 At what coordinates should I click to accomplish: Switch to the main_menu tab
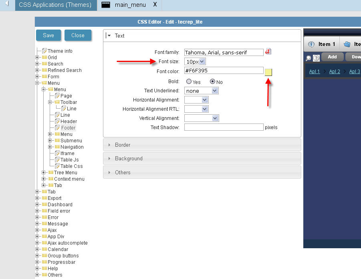click(x=130, y=5)
